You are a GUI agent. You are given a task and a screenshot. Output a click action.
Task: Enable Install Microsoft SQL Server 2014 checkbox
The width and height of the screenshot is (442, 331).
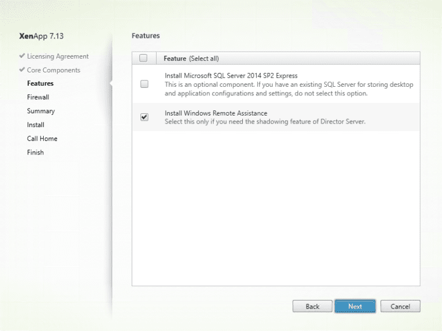tap(144, 84)
